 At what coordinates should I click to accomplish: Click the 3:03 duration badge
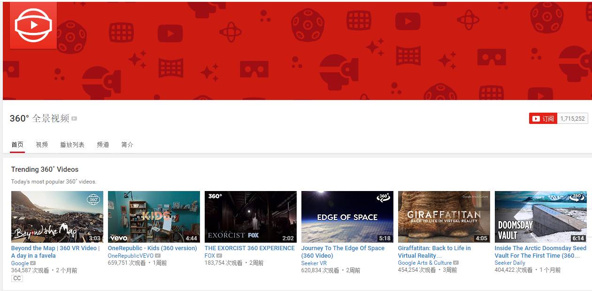[95, 238]
